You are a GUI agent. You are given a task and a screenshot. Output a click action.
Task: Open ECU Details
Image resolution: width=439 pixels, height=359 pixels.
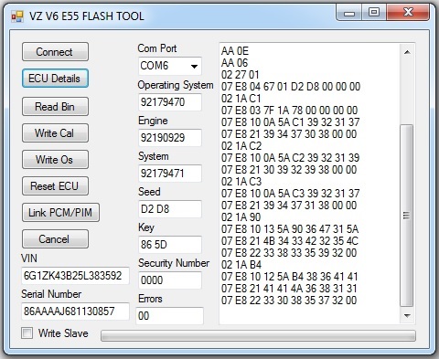pos(55,79)
